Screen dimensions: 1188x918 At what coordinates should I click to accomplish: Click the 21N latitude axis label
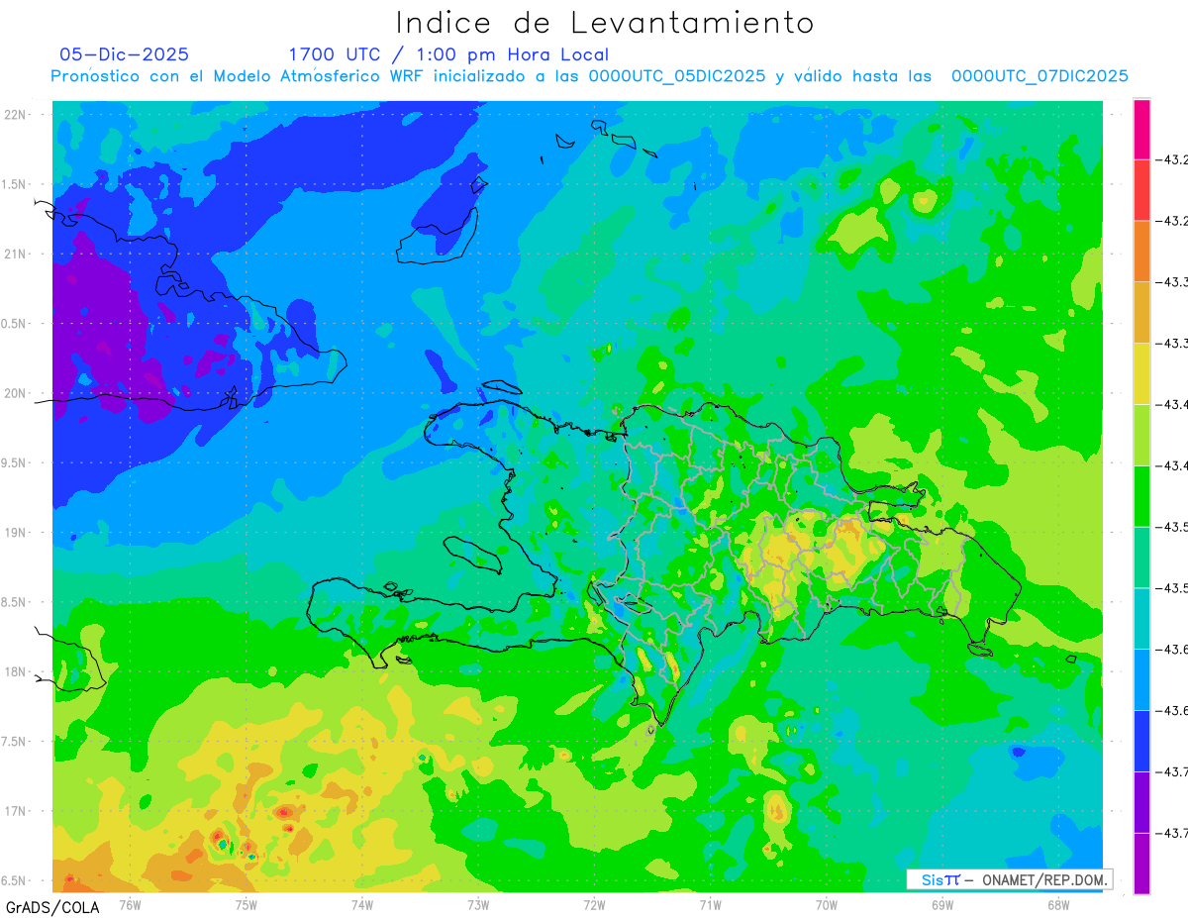pyautogui.click(x=15, y=254)
